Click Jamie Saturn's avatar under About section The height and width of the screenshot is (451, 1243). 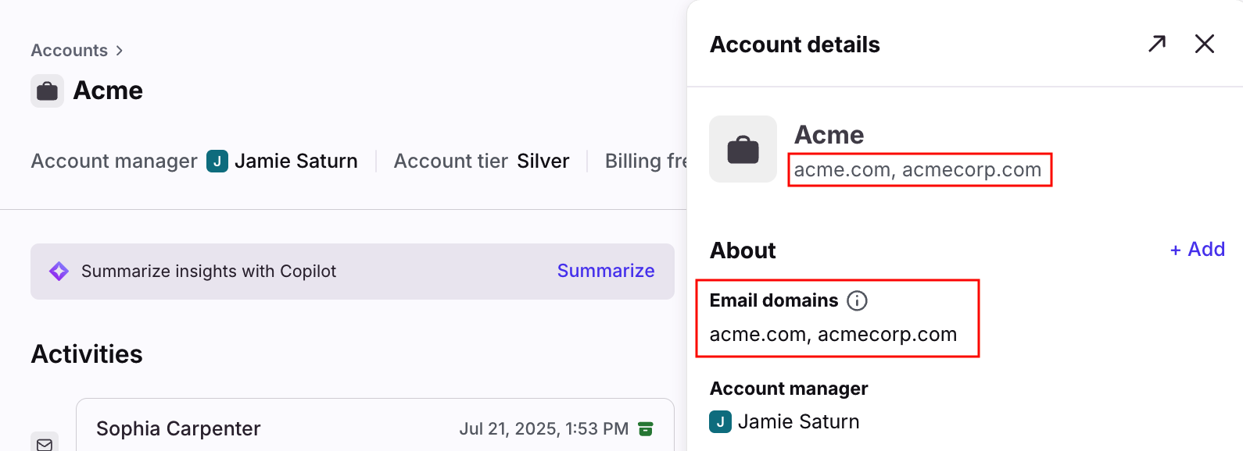(720, 421)
